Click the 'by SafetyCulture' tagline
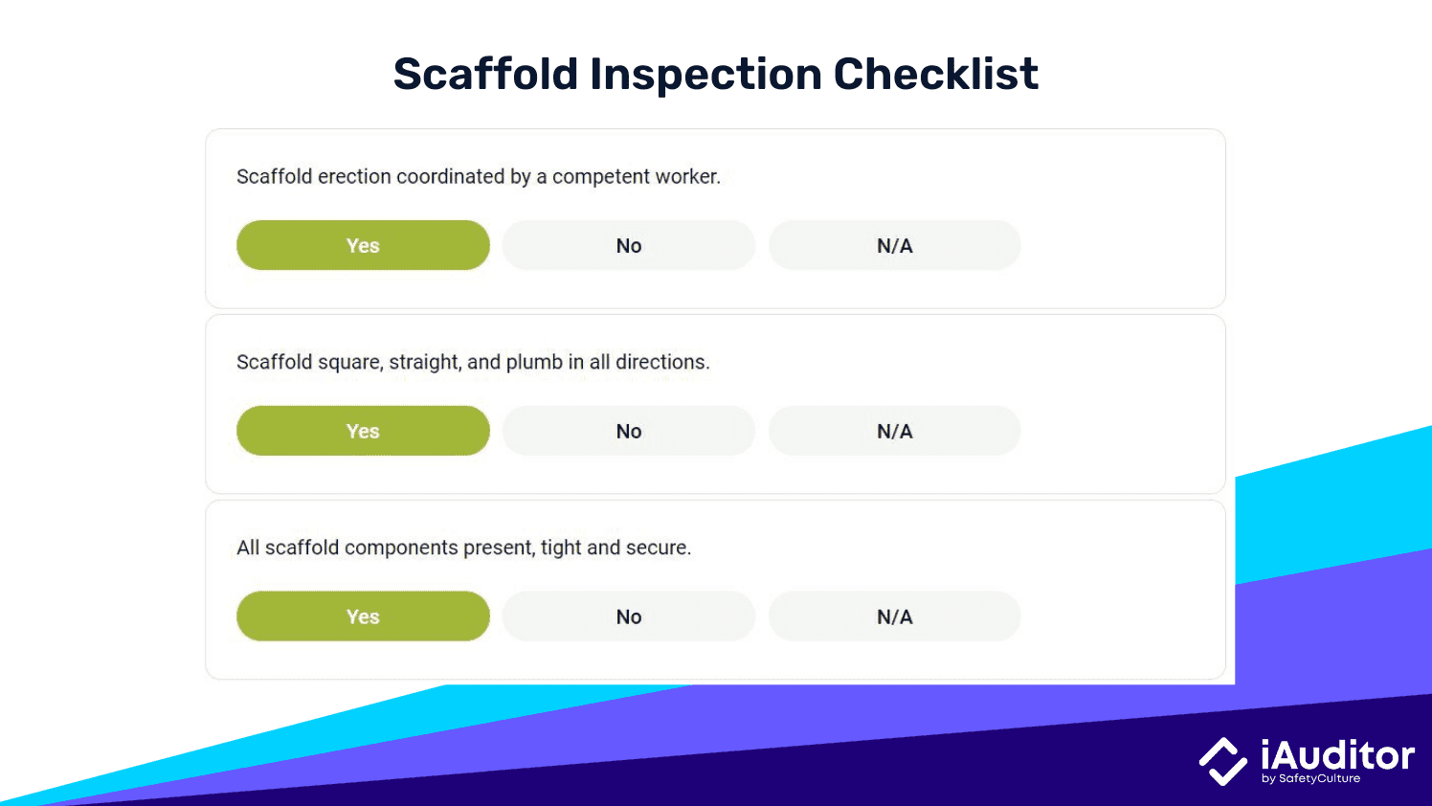Viewport: 1432px width, 806px height. [1310, 778]
